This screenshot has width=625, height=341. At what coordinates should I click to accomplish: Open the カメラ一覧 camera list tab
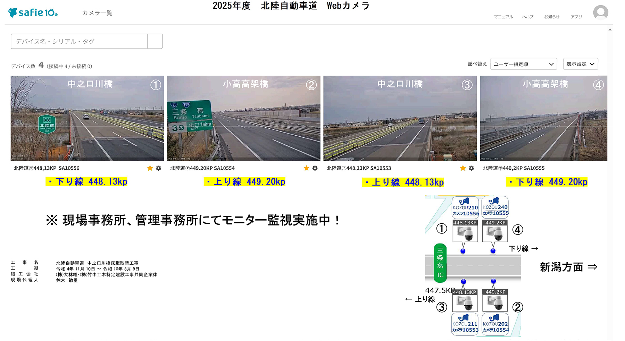[x=97, y=13]
